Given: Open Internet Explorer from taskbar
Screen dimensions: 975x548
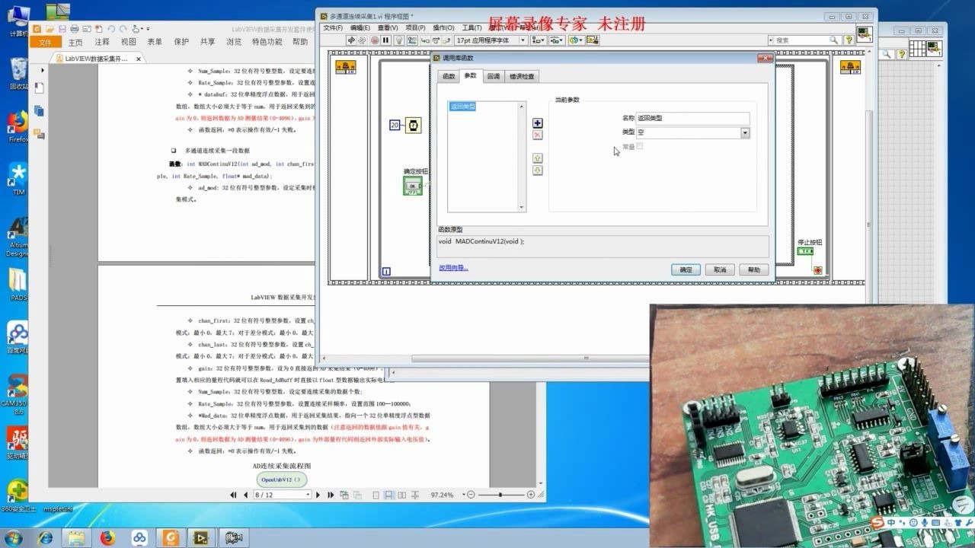Looking at the screenshot, I should pyautogui.click(x=46, y=538).
